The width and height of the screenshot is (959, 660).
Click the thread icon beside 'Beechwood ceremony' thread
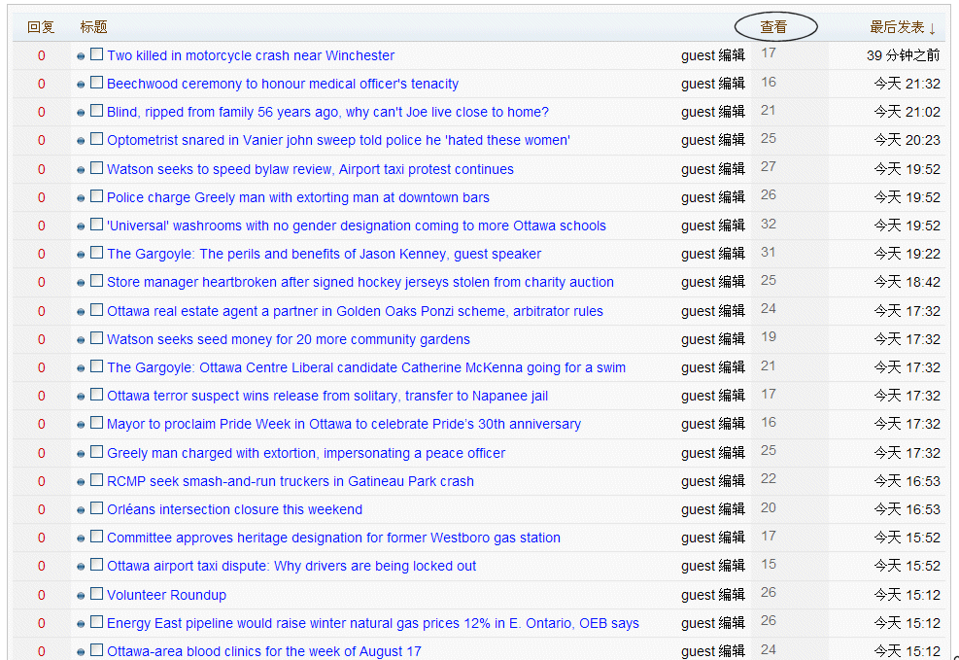pos(81,85)
